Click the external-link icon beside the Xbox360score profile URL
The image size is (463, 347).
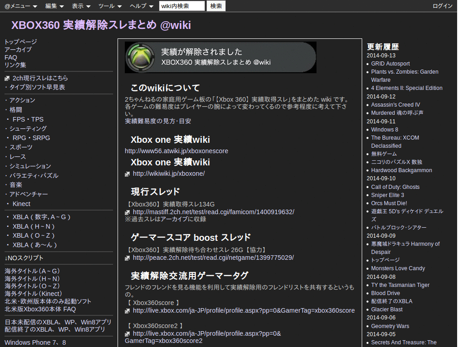tap(128, 311)
